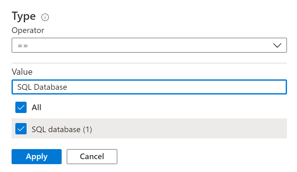
Task: Click the Type heading text
Action: pyautogui.click(x=24, y=16)
